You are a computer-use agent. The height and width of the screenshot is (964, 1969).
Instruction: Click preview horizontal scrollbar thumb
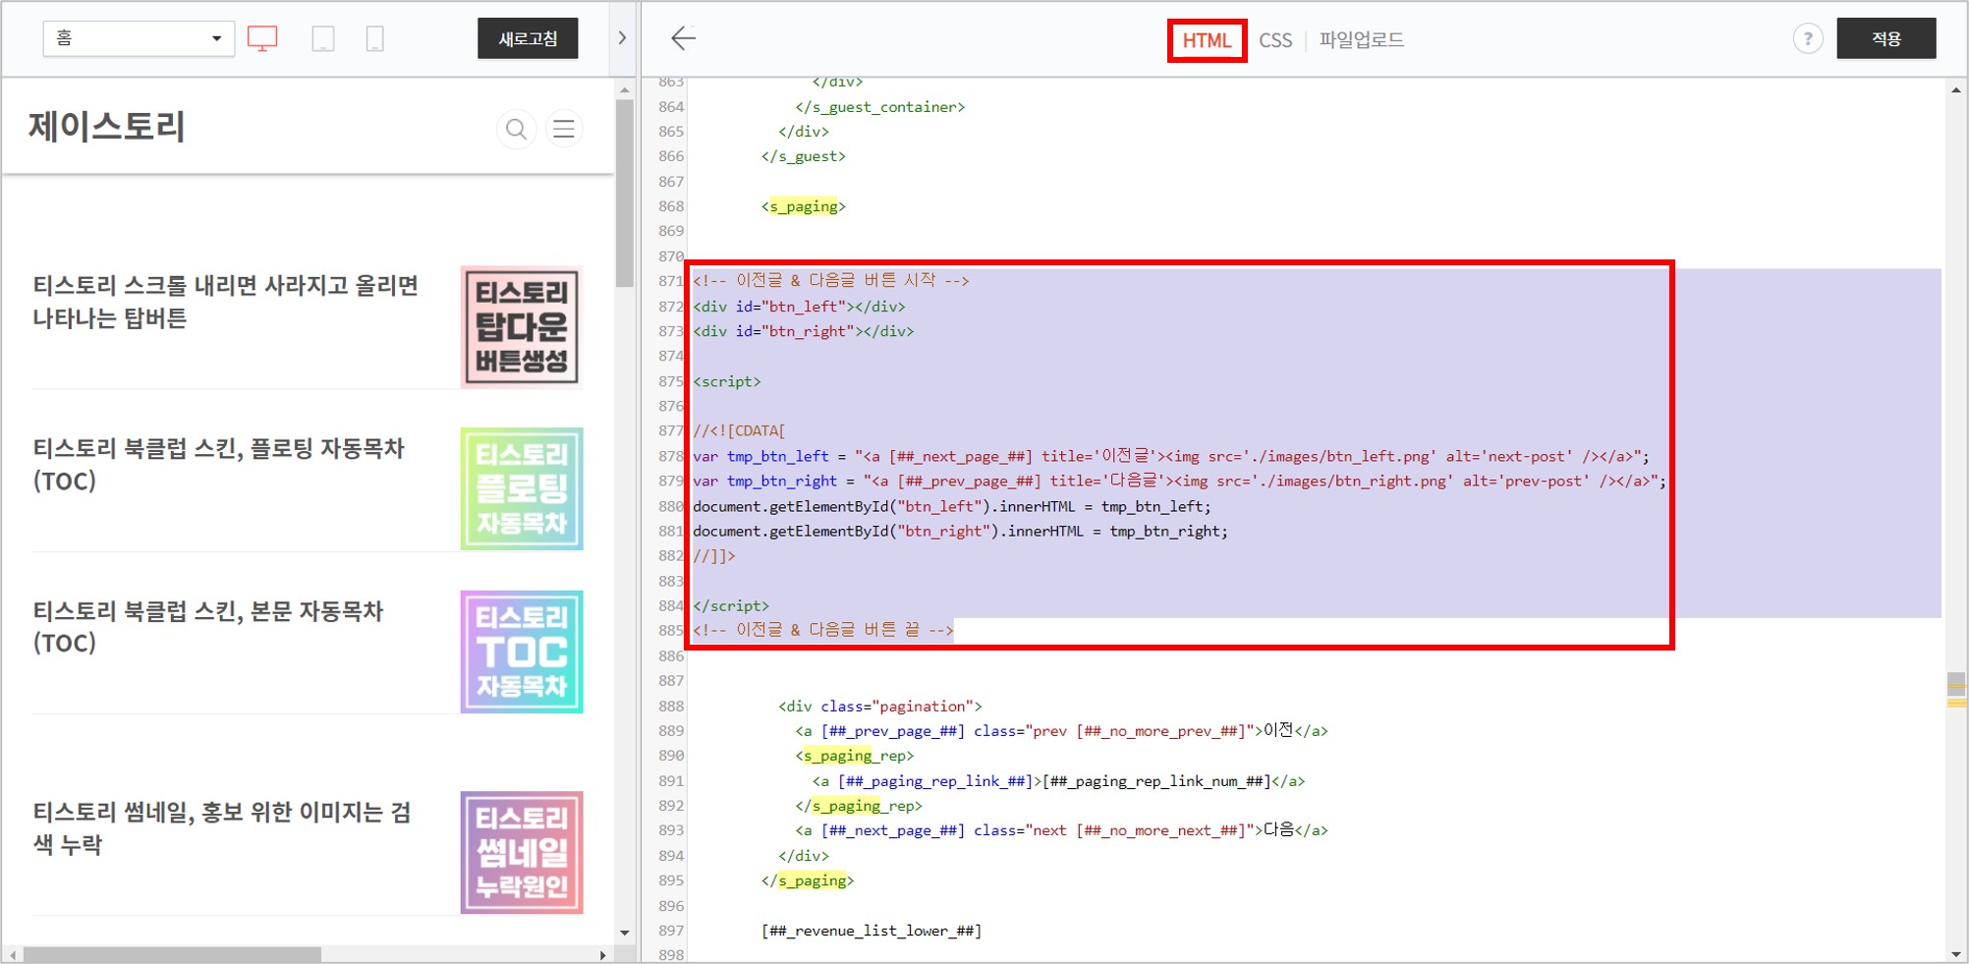click(x=172, y=954)
